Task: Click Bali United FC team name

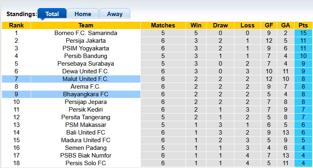Action: pos(86,133)
